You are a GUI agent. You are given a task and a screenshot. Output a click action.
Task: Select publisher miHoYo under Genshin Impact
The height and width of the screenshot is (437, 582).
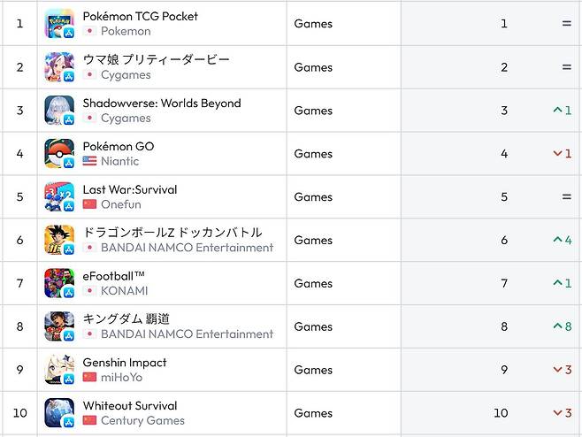click(x=121, y=378)
